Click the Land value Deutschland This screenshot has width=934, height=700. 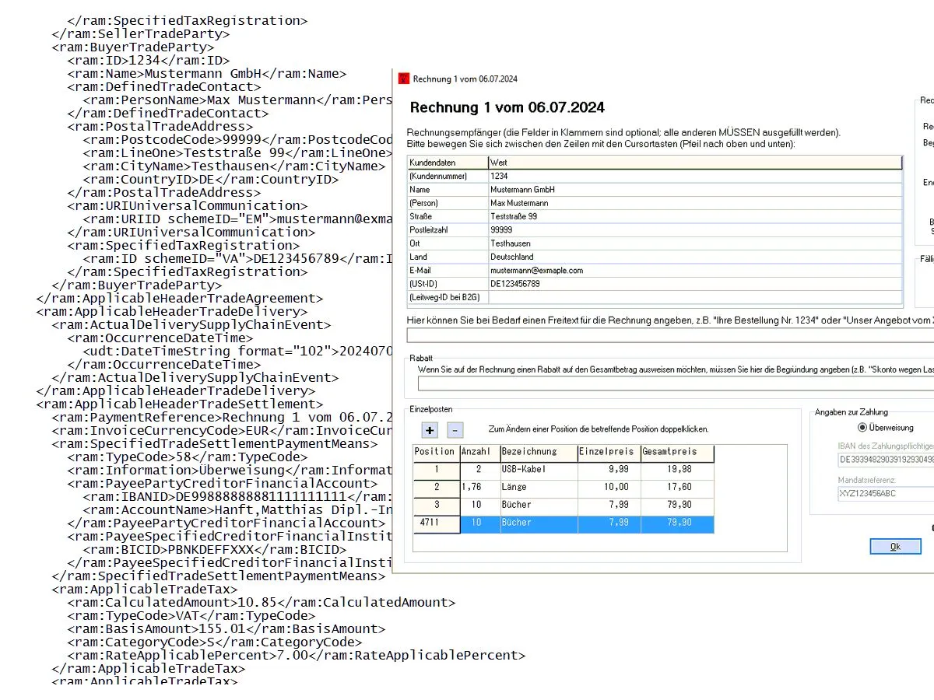tap(694, 257)
